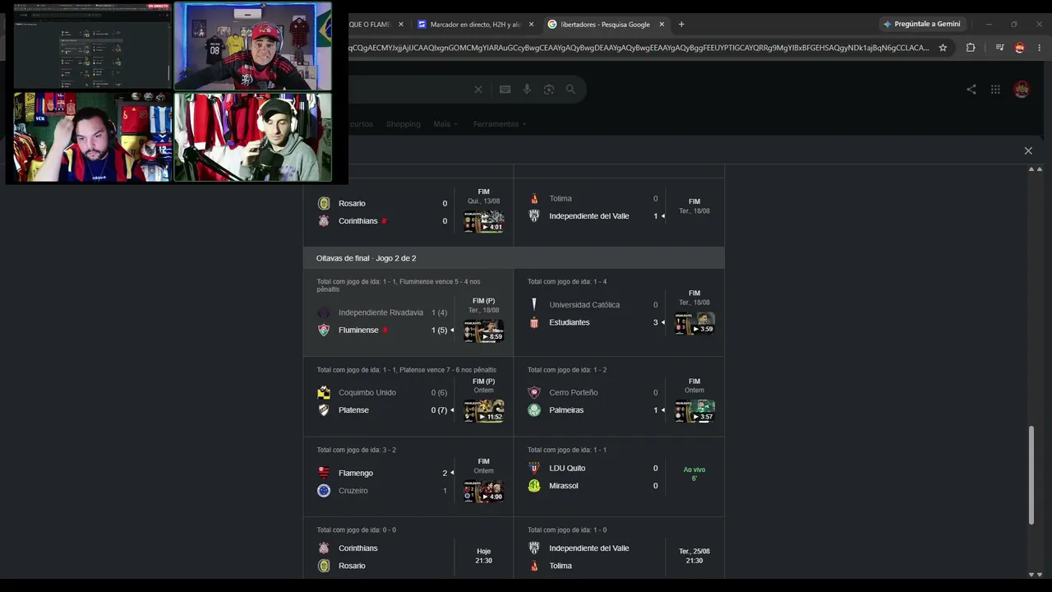1052x592 pixels.
Task: Clear the Google search box
Action: [478, 90]
